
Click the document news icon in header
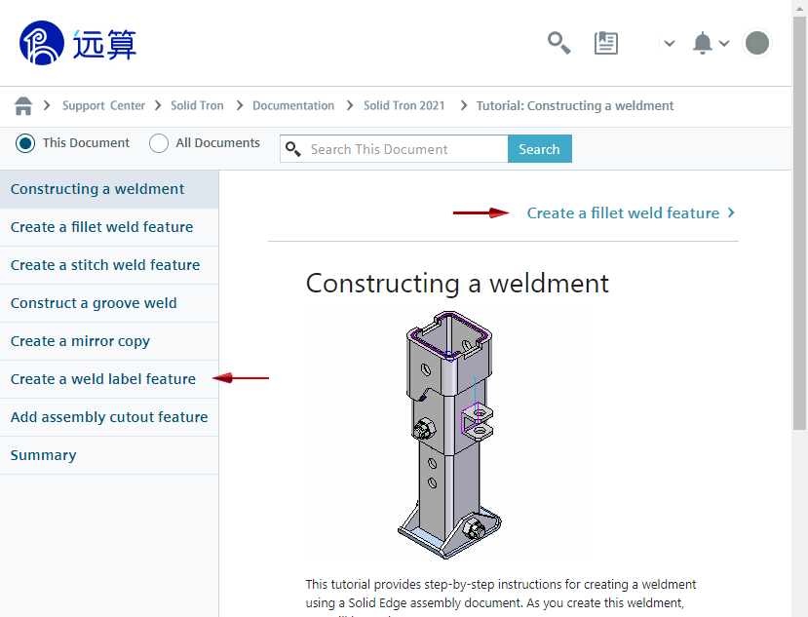606,43
